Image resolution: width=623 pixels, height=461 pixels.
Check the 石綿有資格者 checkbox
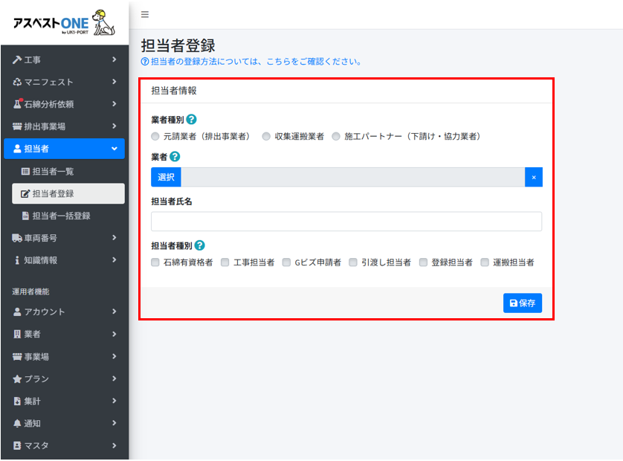click(x=155, y=262)
